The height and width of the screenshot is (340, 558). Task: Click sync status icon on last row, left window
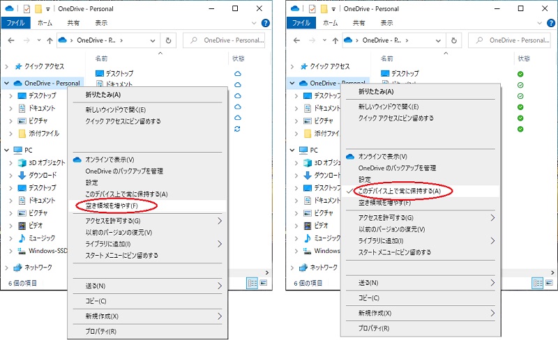point(237,129)
